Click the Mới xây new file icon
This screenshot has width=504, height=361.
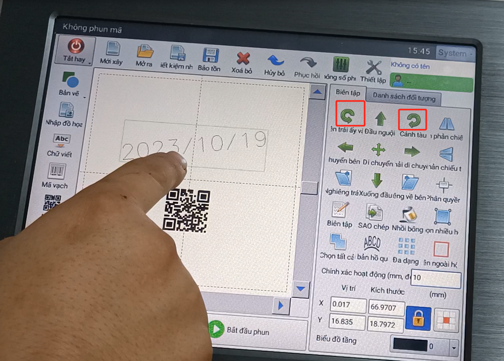pyautogui.click(x=112, y=50)
